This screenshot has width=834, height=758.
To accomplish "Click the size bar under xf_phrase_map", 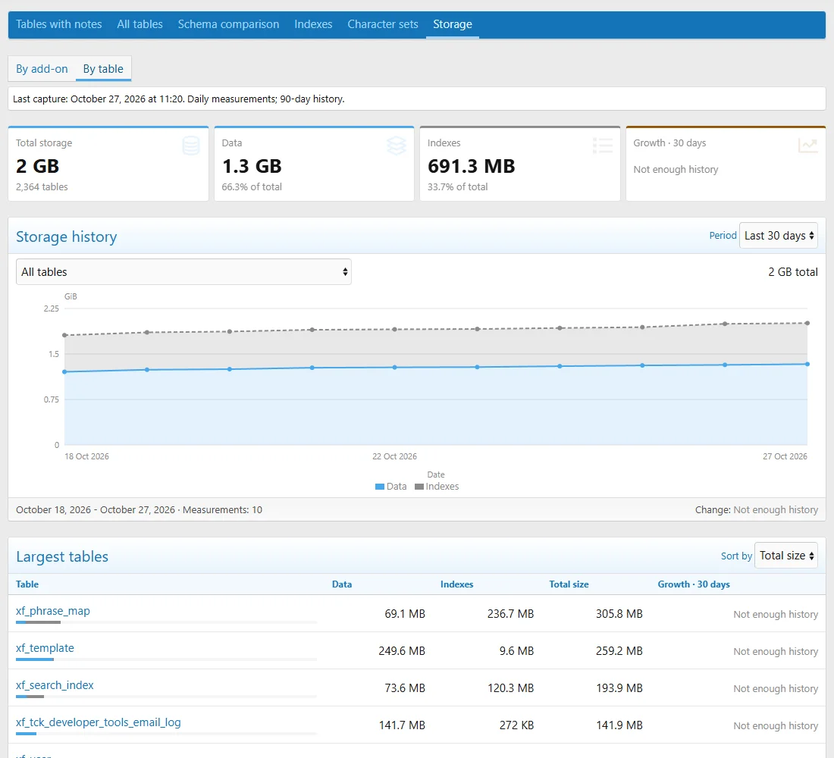I will pos(167,622).
